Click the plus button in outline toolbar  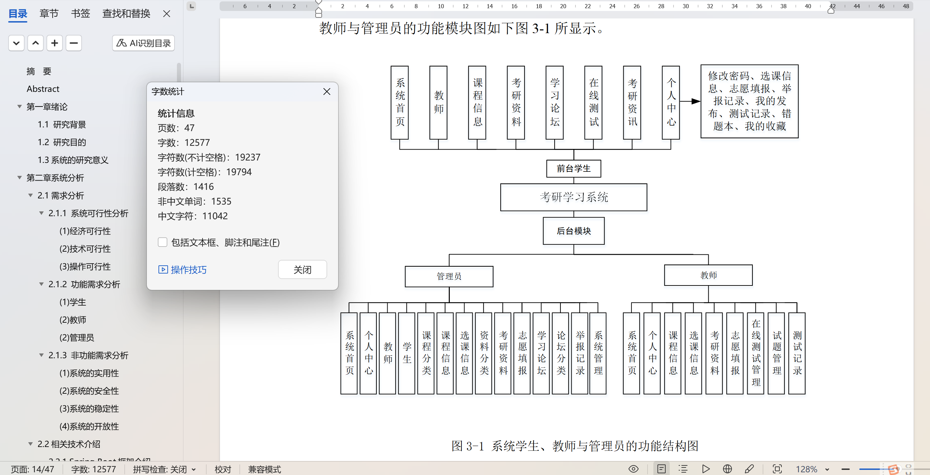[55, 43]
